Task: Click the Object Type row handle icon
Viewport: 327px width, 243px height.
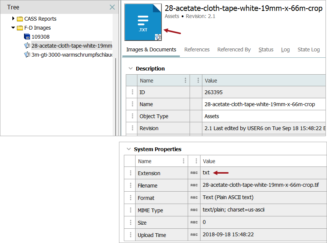Action: coord(132,116)
